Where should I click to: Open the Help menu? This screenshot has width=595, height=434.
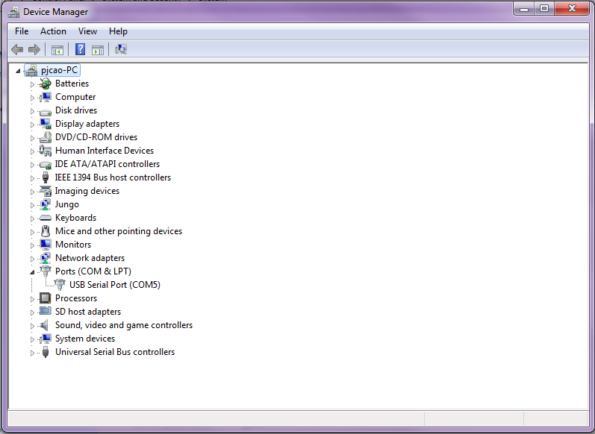click(118, 31)
